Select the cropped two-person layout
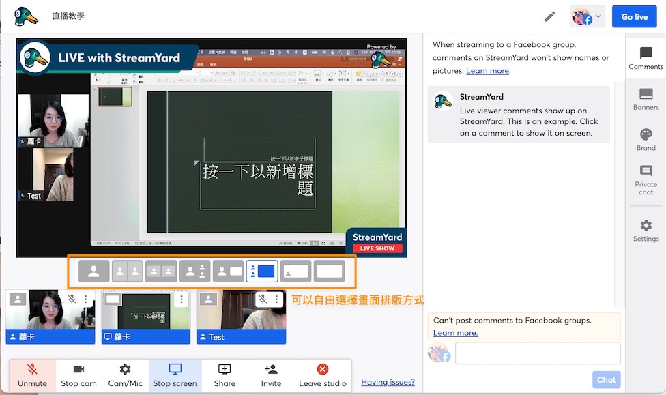Viewport: 666px width, 395px height. (128, 271)
